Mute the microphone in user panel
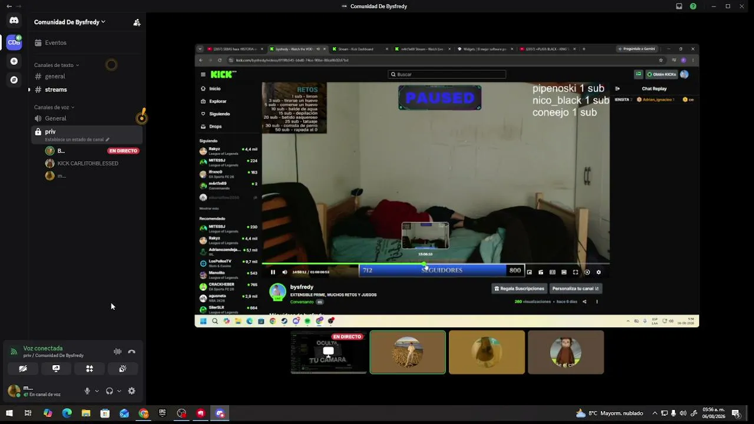Viewport: 754px width, 424px height. coord(87,391)
